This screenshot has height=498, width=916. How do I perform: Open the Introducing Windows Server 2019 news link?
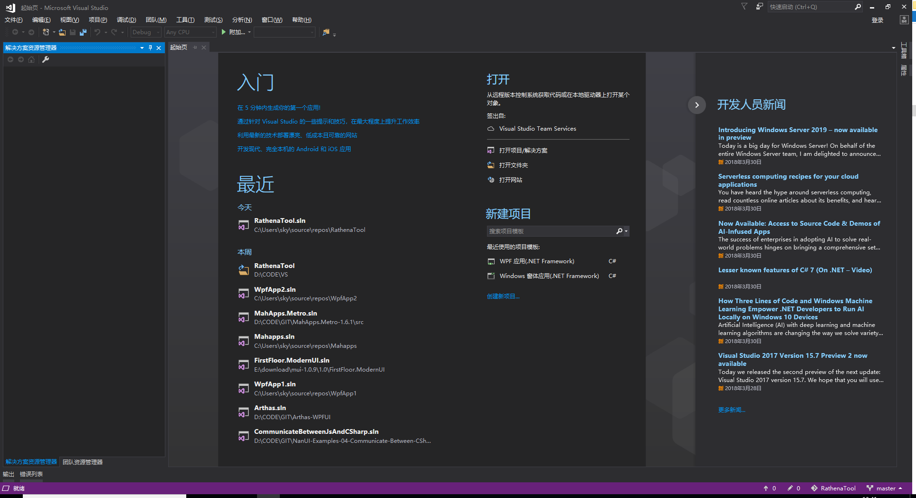coord(798,134)
